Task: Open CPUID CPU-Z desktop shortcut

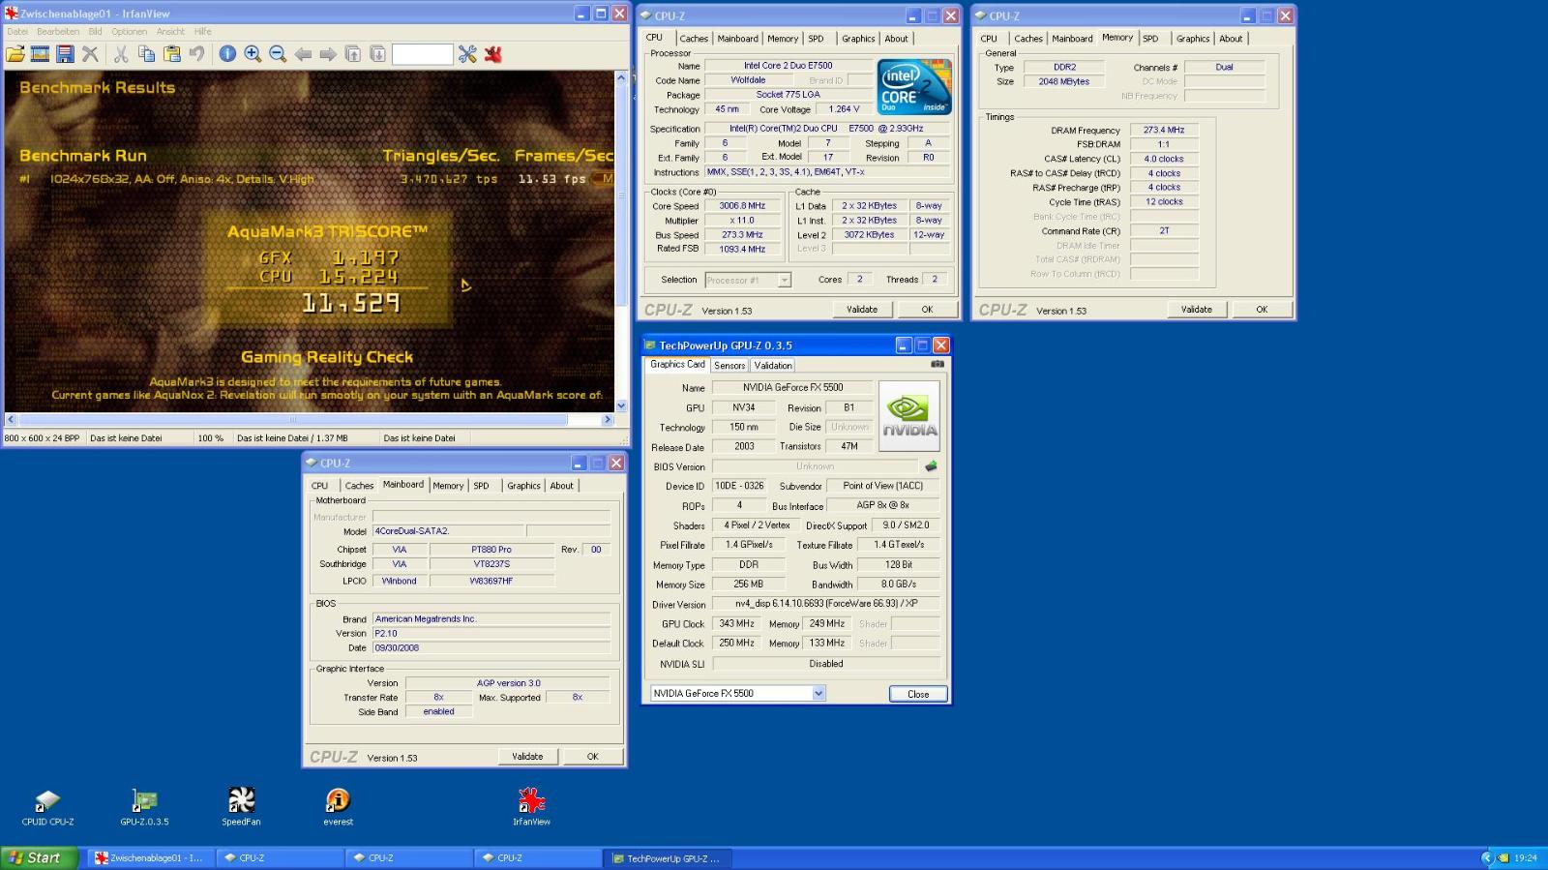Action: point(47,807)
